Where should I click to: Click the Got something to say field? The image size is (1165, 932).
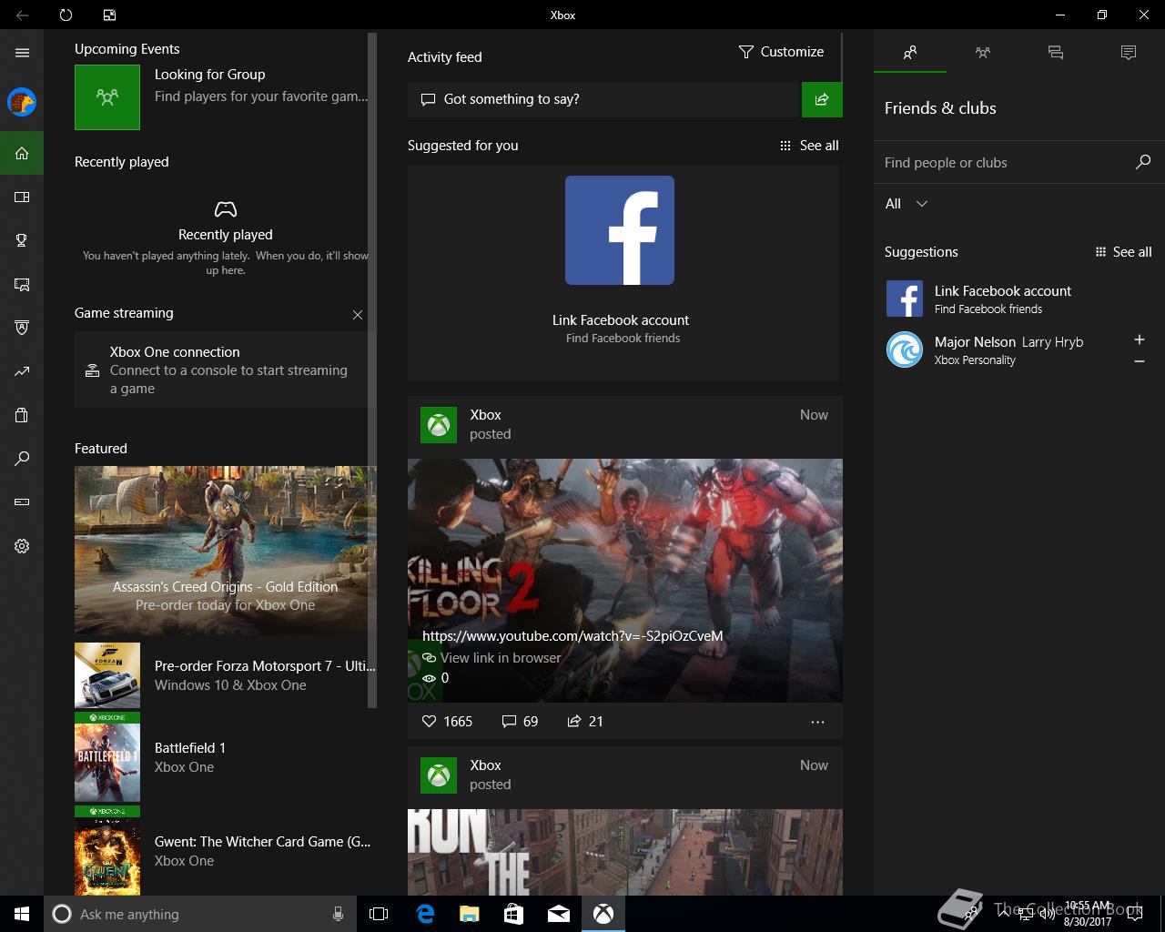click(603, 99)
